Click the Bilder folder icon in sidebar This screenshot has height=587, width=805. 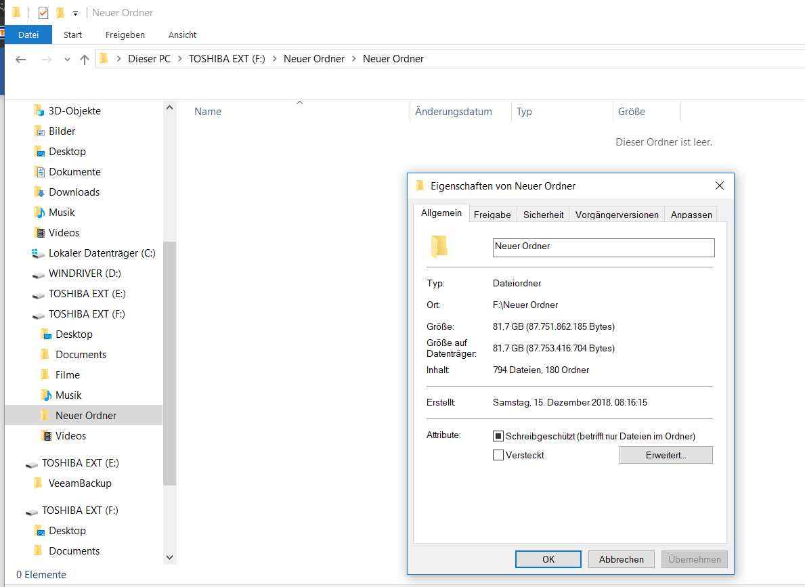[x=39, y=131]
